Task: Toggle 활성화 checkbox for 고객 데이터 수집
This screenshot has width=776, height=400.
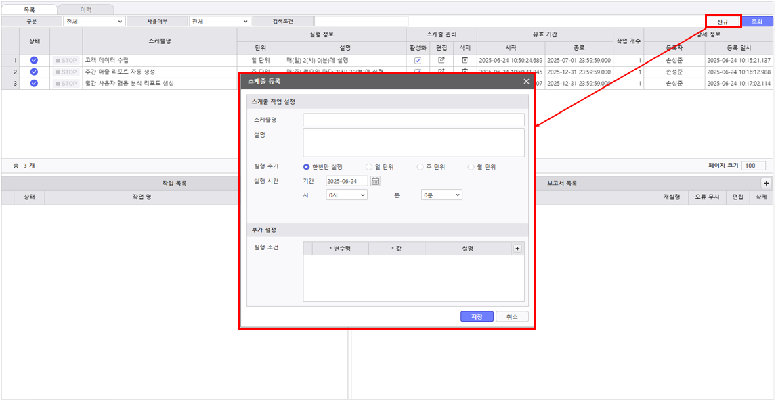Action: coord(418,60)
